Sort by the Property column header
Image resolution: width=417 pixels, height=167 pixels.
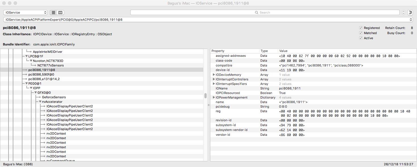(234, 51)
